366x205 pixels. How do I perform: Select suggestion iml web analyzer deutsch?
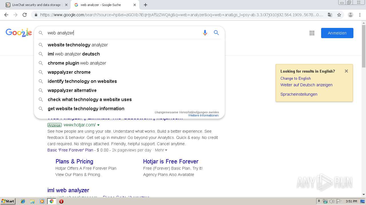(x=129, y=54)
